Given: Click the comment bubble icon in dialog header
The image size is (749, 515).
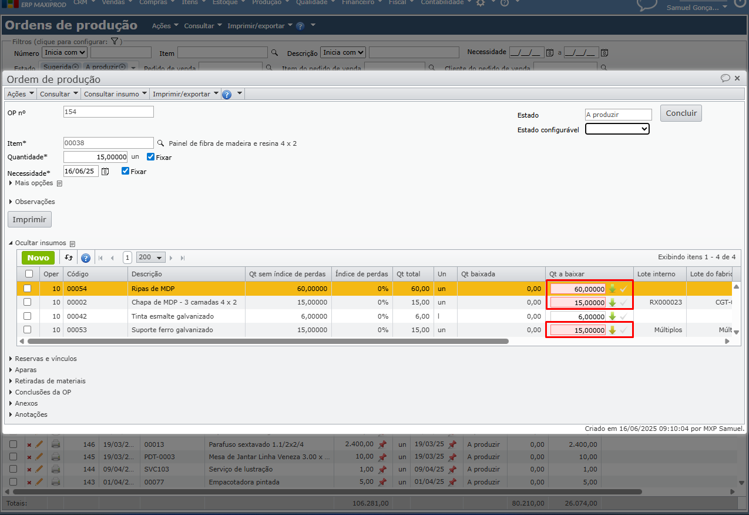Looking at the screenshot, I should pyautogui.click(x=725, y=78).
